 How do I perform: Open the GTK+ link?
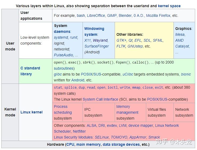121,40
